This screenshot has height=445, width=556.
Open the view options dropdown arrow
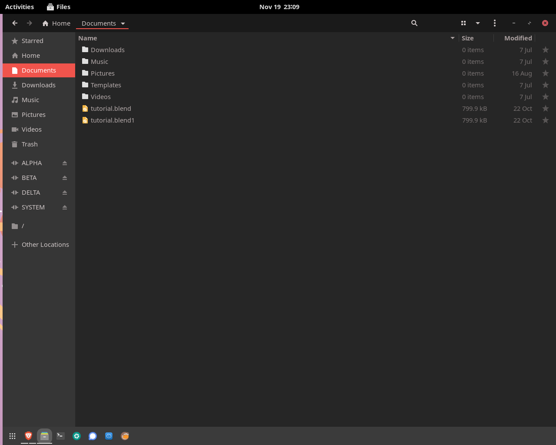point(478,23)
